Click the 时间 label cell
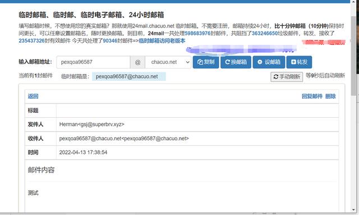 [x=40, y=153]
